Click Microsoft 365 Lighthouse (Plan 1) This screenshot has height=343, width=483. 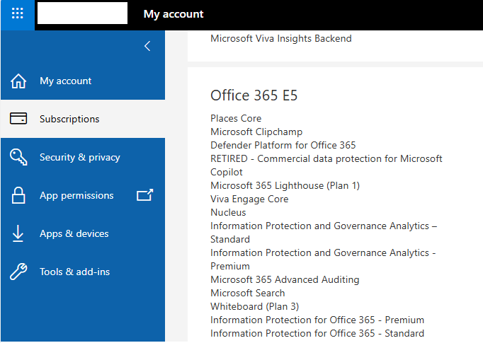(x=285, y=186)
